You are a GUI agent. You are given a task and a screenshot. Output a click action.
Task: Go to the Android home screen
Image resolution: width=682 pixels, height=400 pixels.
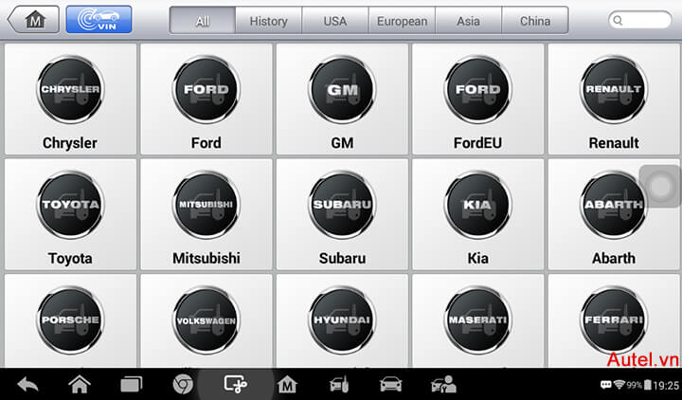pyautogui.click(x=80, y=384)
